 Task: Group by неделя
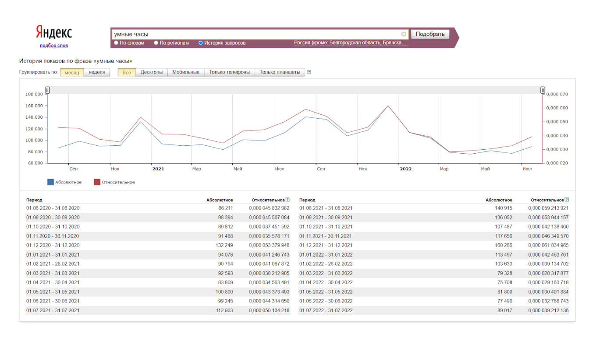click(x=97, y=72)
